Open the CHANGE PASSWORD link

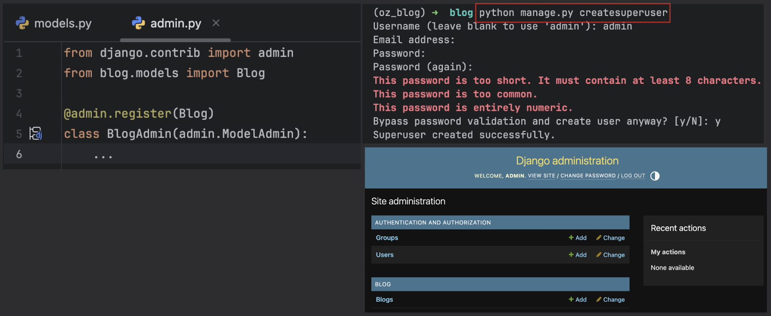(588, 176)
